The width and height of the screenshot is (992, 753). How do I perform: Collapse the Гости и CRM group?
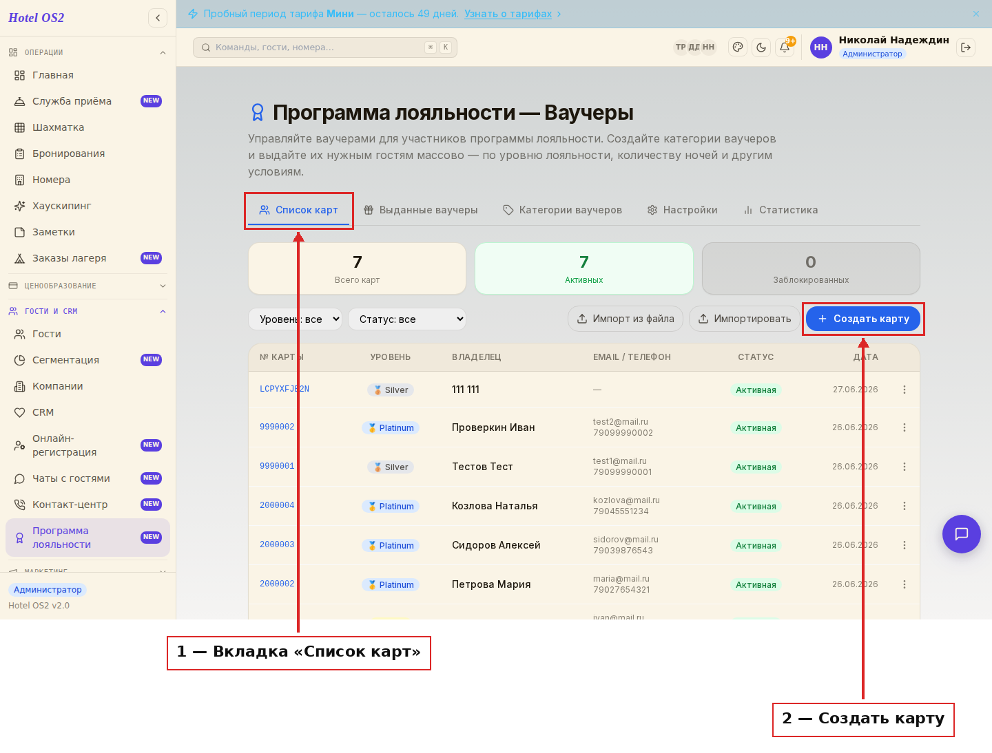(x=87, y=311)
